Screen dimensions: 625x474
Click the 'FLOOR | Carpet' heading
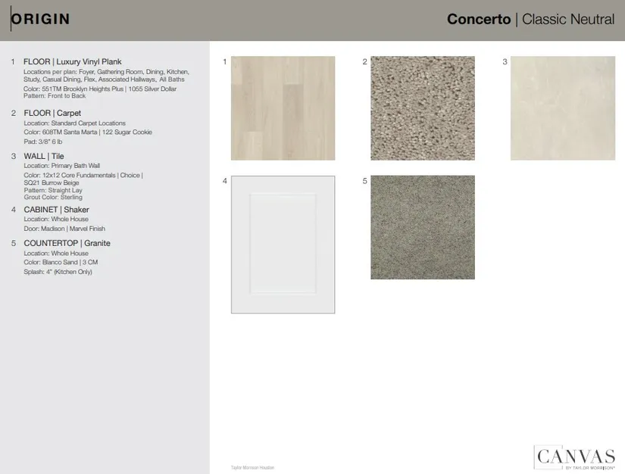click(x=52, y=114)
